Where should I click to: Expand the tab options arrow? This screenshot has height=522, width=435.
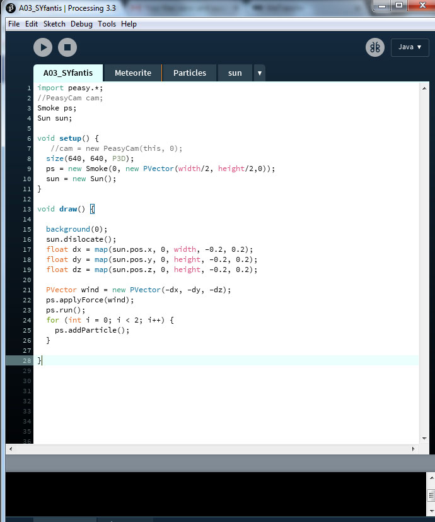point(259,73)
